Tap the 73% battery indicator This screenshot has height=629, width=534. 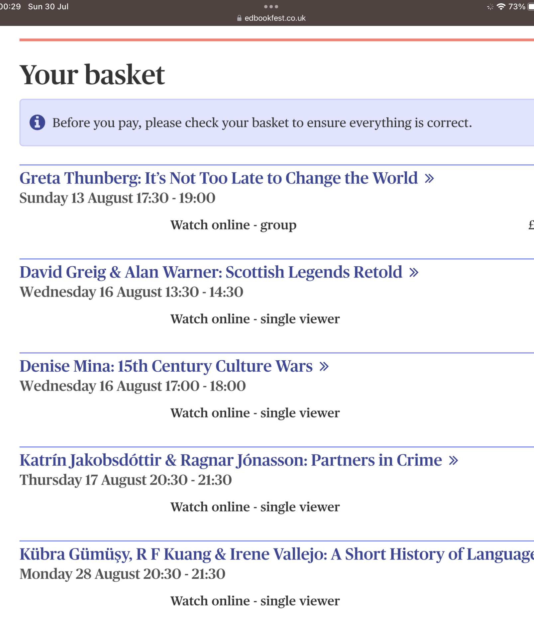click(x=521, y=7)
